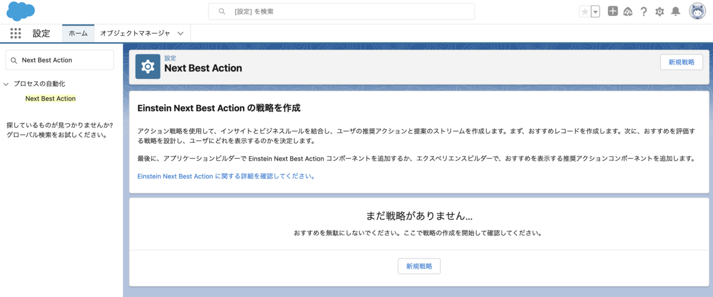713x297 pixels.
Task: Click the まだ戦略がありません... heading
Action: pos(419,216)
